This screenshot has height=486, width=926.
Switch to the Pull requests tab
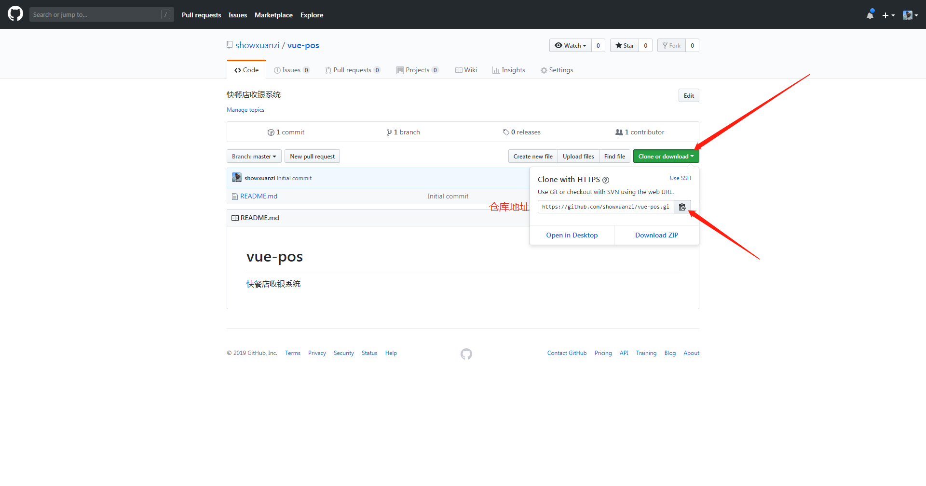pyautogui.click(x=353, y=70)
